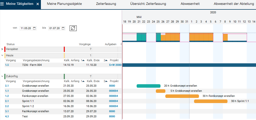The height and width of the screenshot is (120, 256).
Task: Sort by Kalk. Ende arrow in Heute group
Action: pos(106,60)
